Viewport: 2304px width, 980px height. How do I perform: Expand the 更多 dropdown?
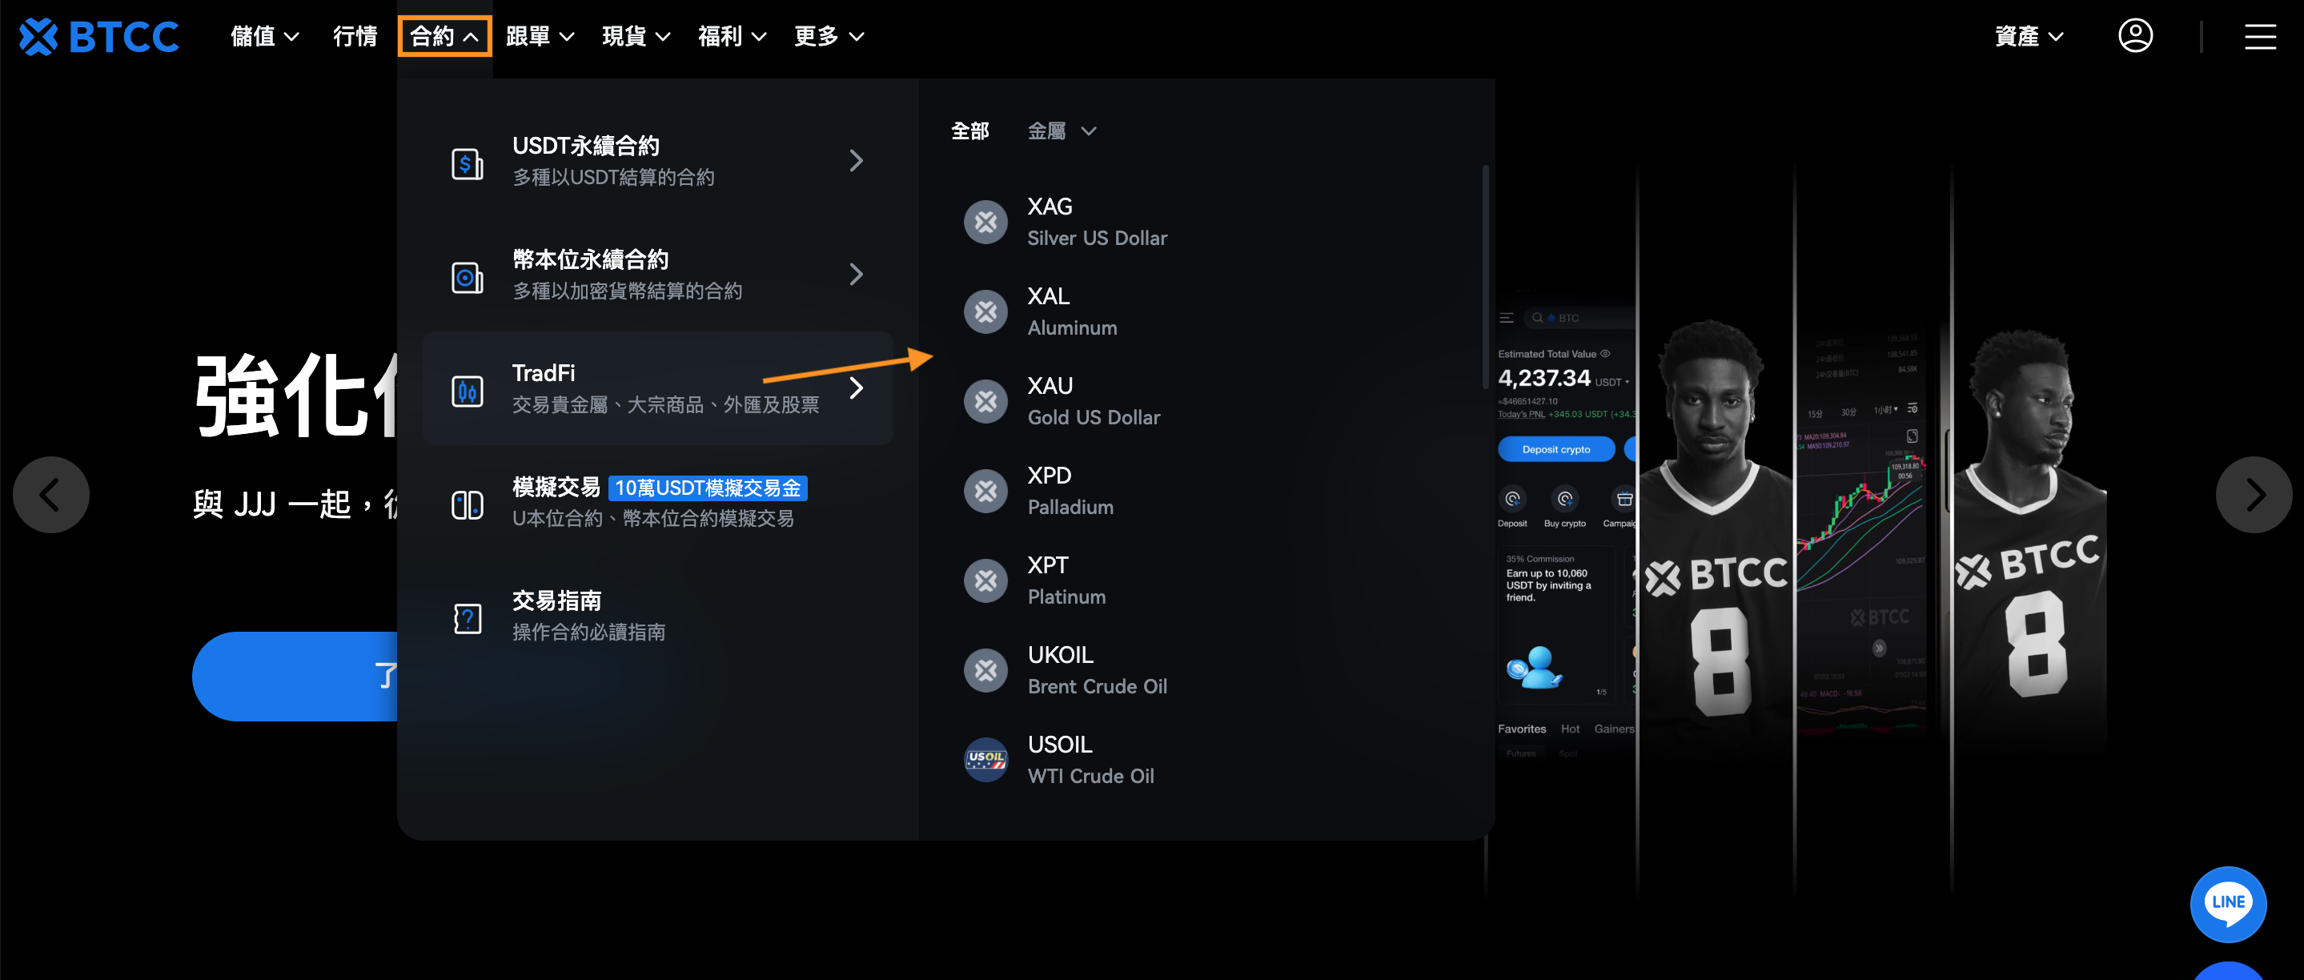[x=829, y=37]
